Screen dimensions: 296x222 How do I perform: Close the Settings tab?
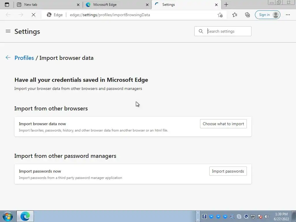[216, 5]
